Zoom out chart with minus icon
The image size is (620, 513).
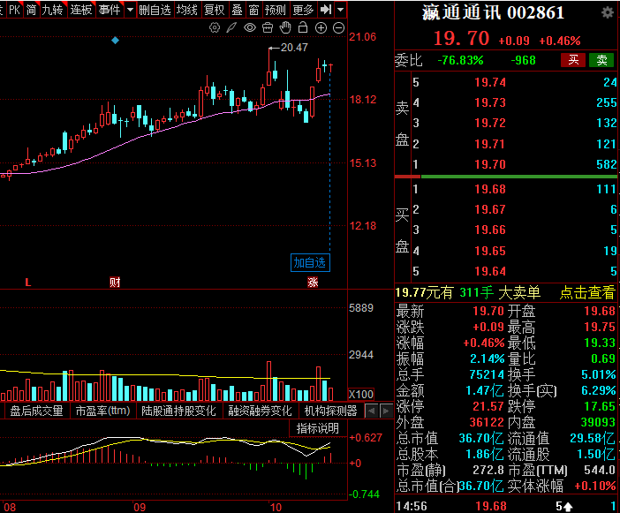(x=338, y=28)
